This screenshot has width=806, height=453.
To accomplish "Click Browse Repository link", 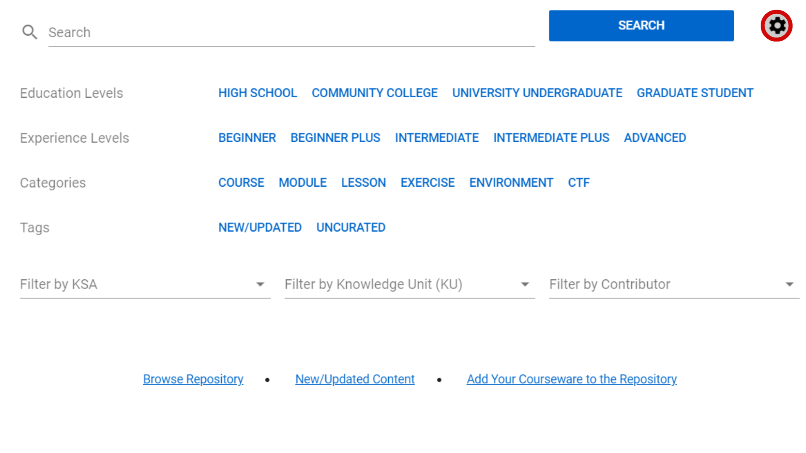I will pos(193,379).
